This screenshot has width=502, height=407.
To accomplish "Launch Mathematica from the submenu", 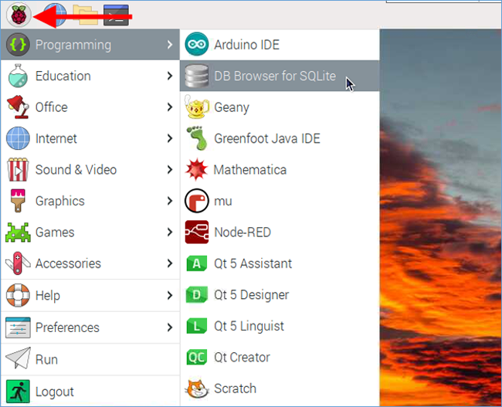I will click(x=280, y=169).
